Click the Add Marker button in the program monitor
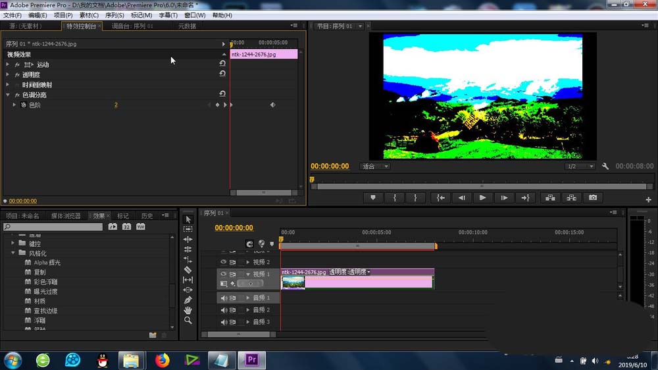The height and width of the screenshot is (370, 658). point(373,198)
